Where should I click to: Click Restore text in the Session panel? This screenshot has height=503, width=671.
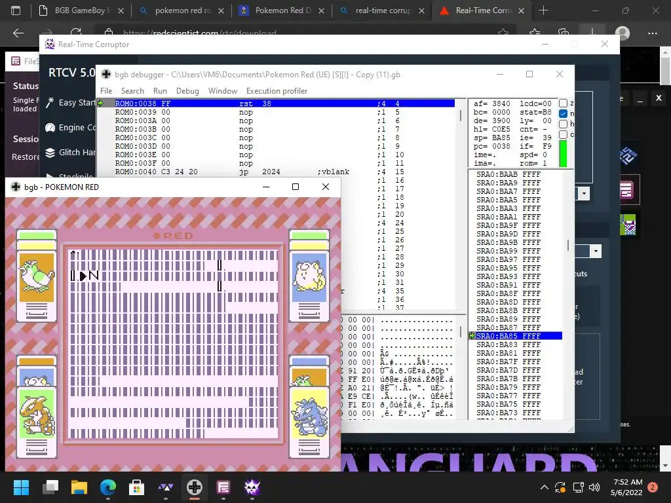point(26,157)
